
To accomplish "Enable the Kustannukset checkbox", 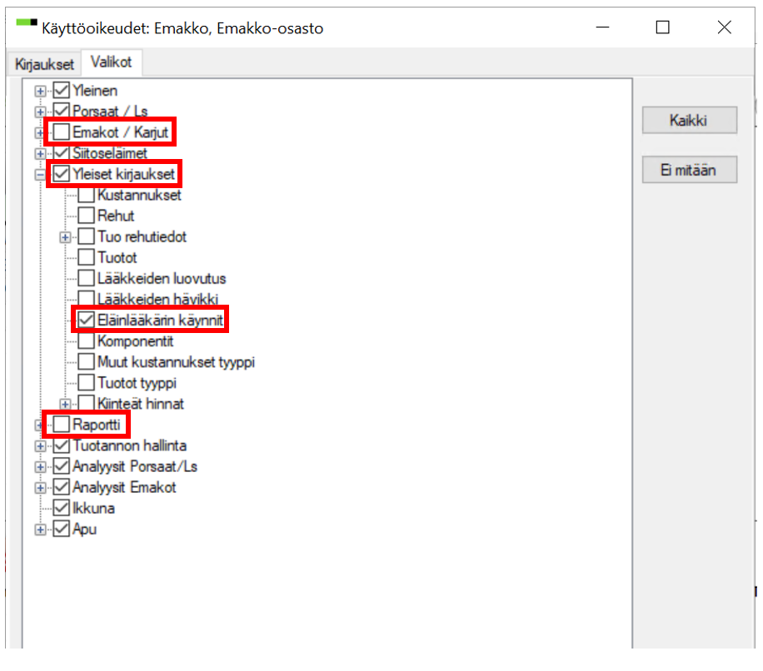I will click(x=86, y=195).
